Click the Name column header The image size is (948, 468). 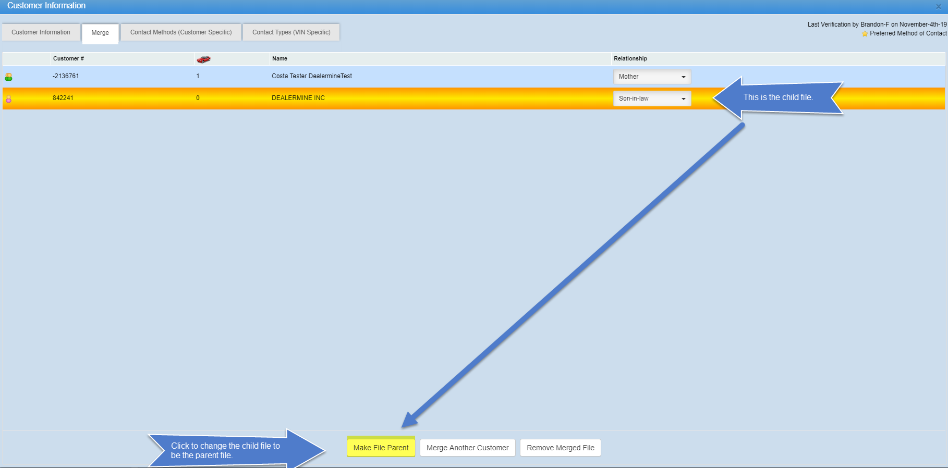tap(279, 58)
